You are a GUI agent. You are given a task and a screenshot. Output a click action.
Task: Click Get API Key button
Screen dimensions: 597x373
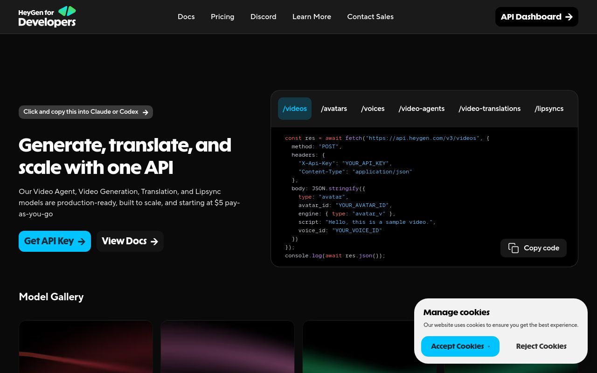(x=55, y=241)
